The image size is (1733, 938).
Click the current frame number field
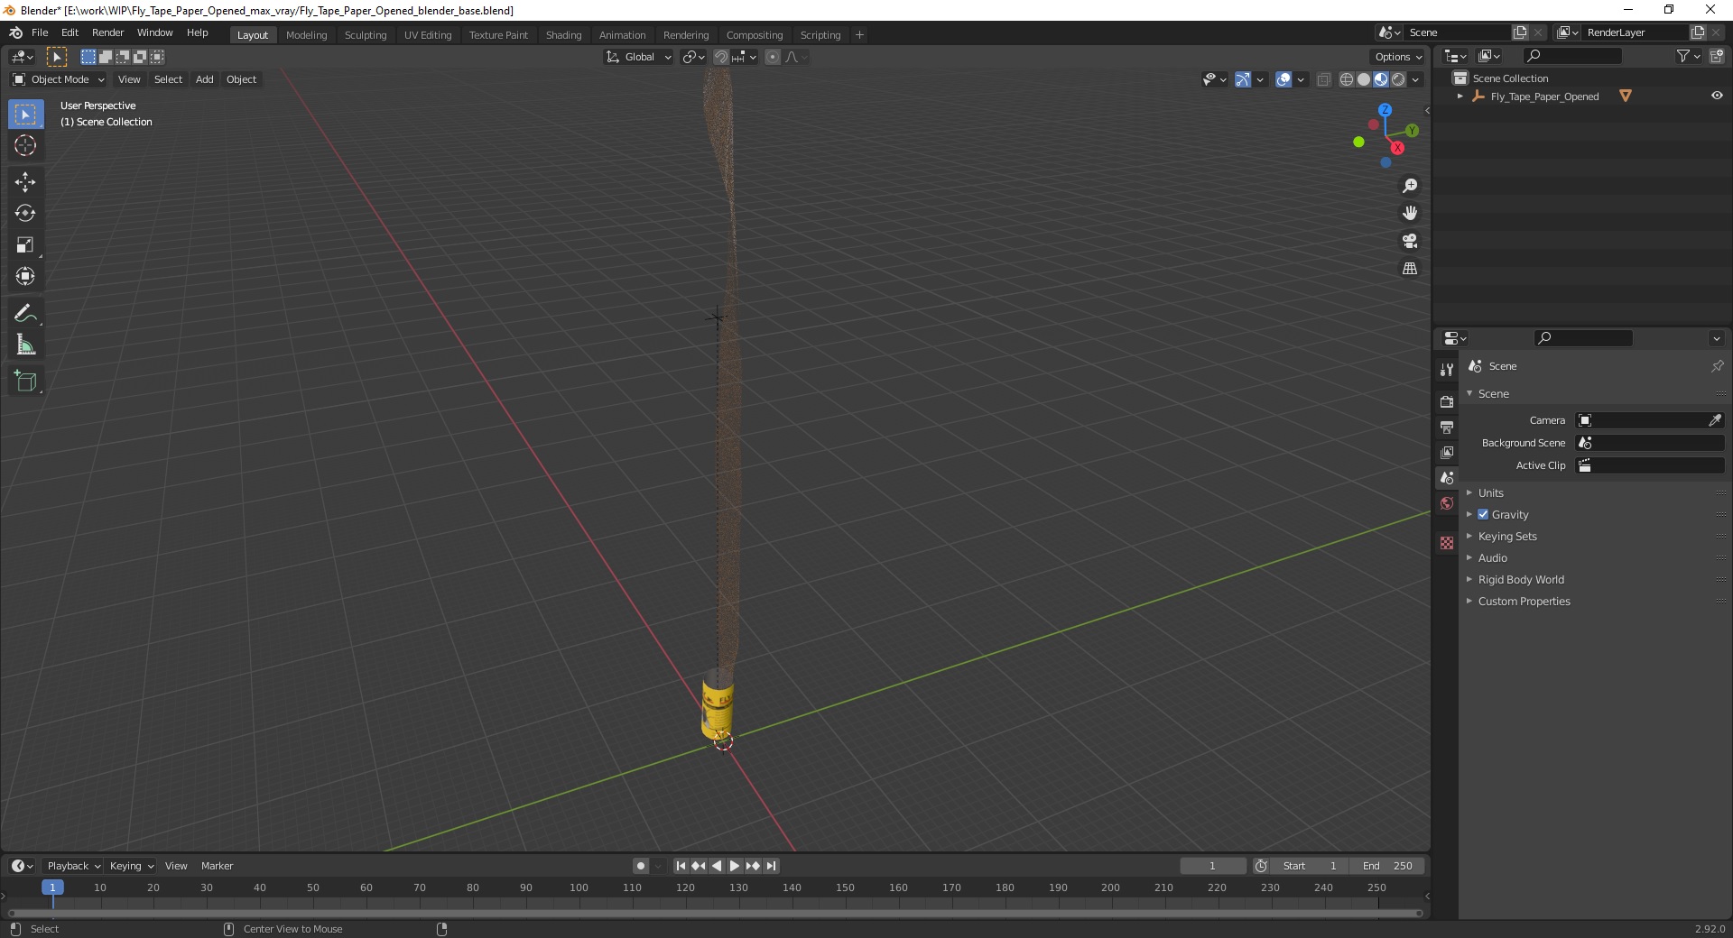click(1212, 866)
